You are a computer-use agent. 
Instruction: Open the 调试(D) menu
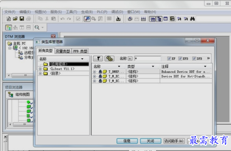pos(117,12)
